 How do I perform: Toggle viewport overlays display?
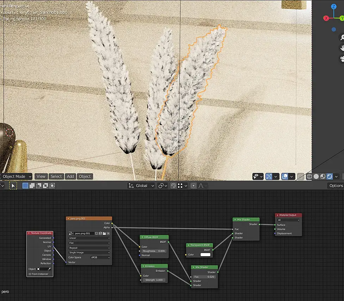pyautogui.click(x=284, y=176)
